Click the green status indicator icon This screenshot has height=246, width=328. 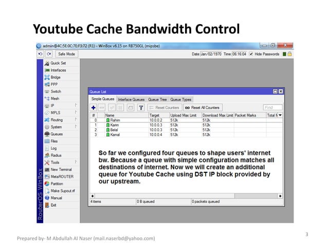point(284,54)
